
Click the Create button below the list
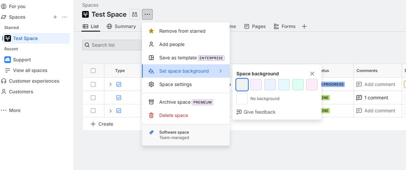102,124
